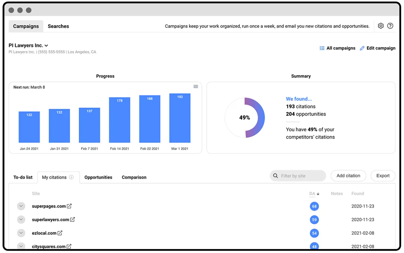Viewport: 404px width, 253px height.
Task: Open the To-do list tab
Action: (x=23, y=177)
